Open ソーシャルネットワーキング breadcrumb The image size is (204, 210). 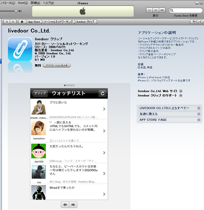(x=58, y=22)
